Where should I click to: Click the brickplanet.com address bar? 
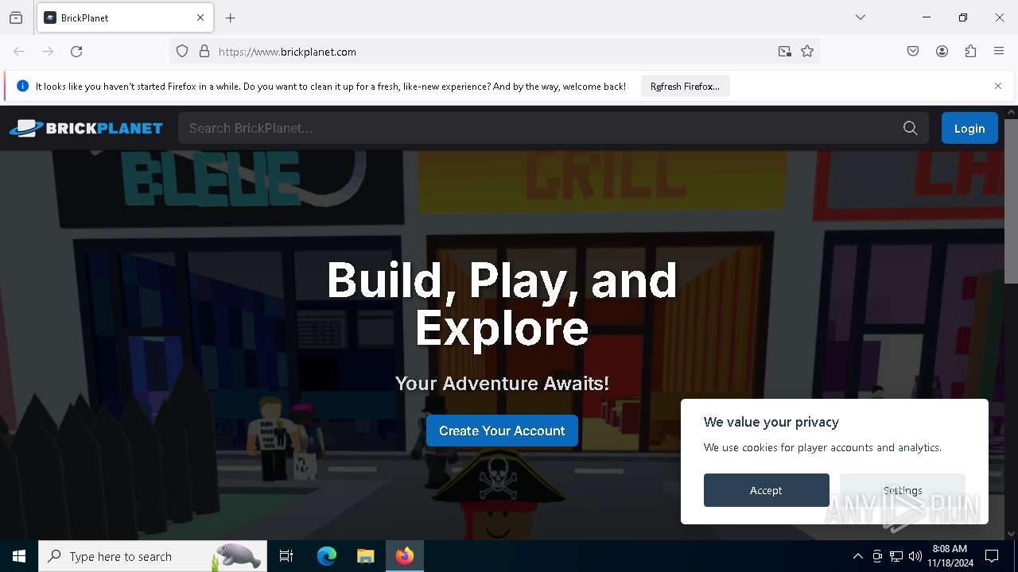pyautogui.click(x=493, y=52)
